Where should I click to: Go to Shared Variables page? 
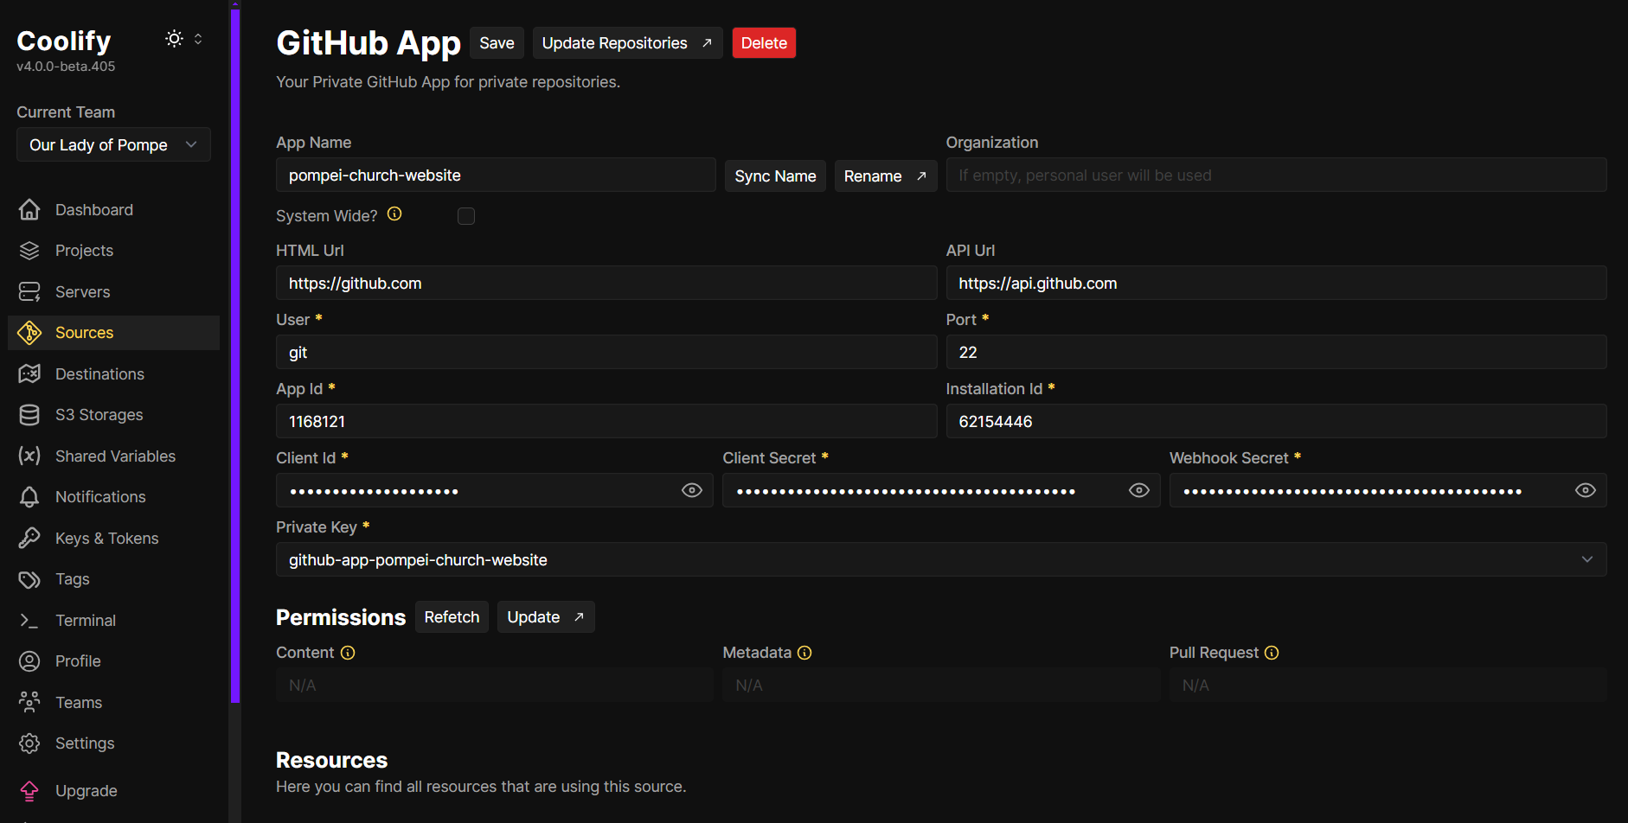pos(115,456)
